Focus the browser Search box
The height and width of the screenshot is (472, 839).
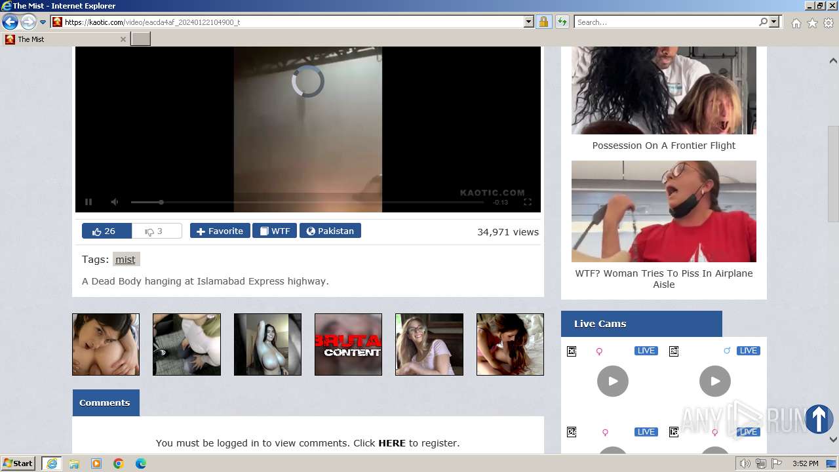[x=665, y=22]
